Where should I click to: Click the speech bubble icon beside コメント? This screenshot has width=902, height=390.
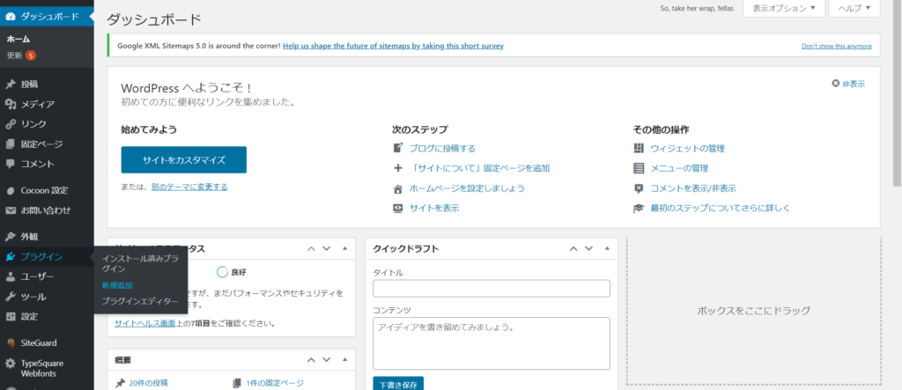point(10,164)
